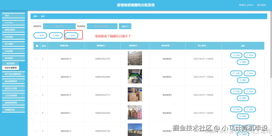Sort by the 物资编号 column header
272x136 pixels.
[x=102, y=46]
